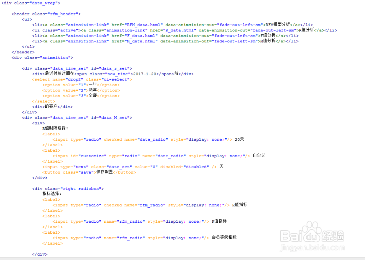Click the id="data_M_set" attribute
365x260 pixels.
coord(110,118)
